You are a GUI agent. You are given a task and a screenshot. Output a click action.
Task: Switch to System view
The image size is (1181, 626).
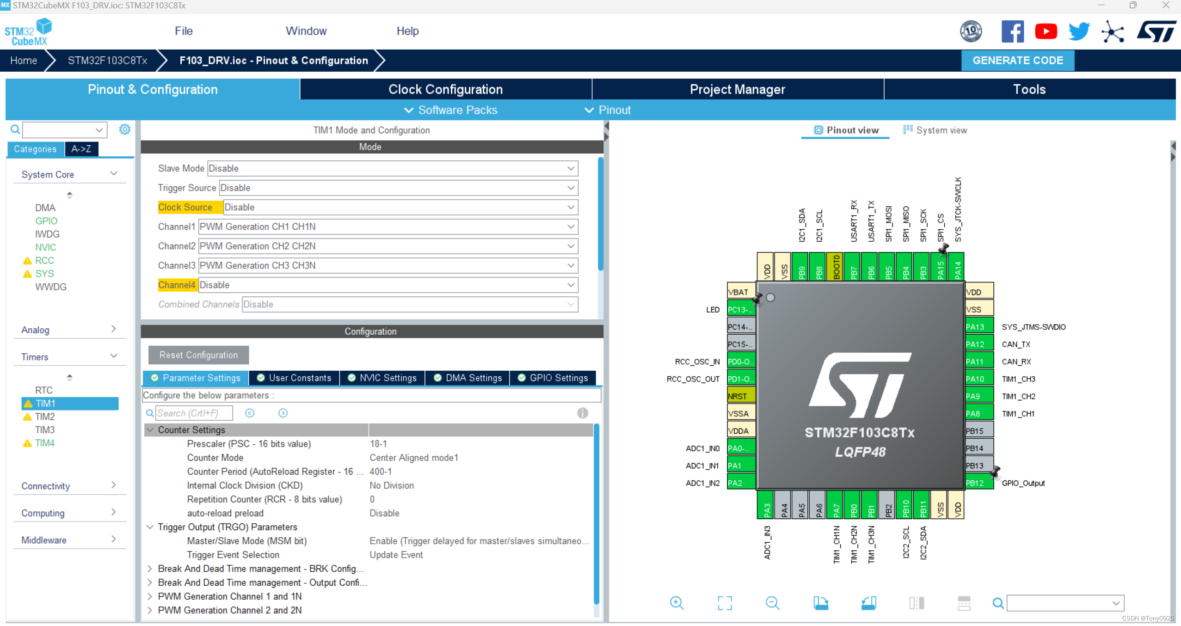click(935, 130)
